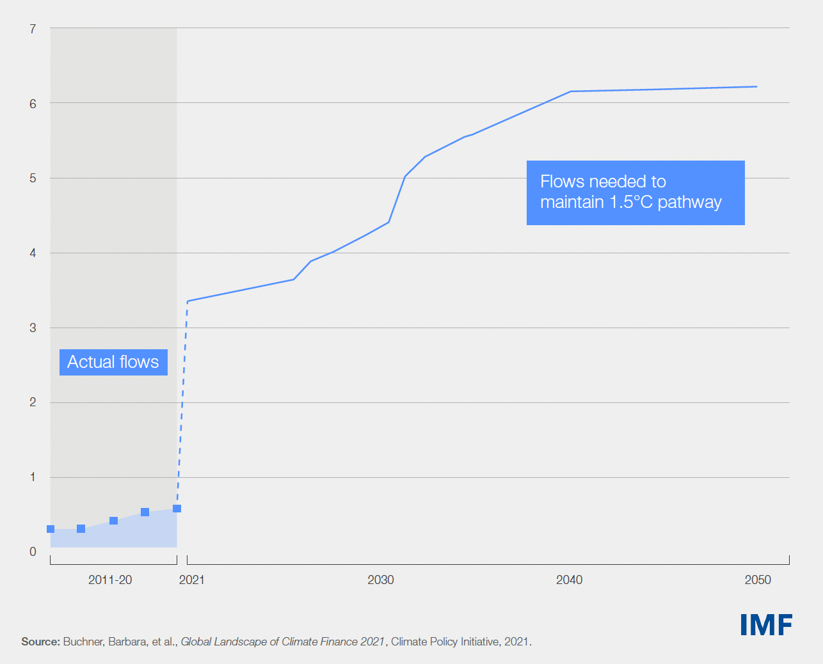This screenshot has width=823, height=664.
Task: Click the 2011-20 x-axis label
Action: pyautogui.click(x=110, y=580)
